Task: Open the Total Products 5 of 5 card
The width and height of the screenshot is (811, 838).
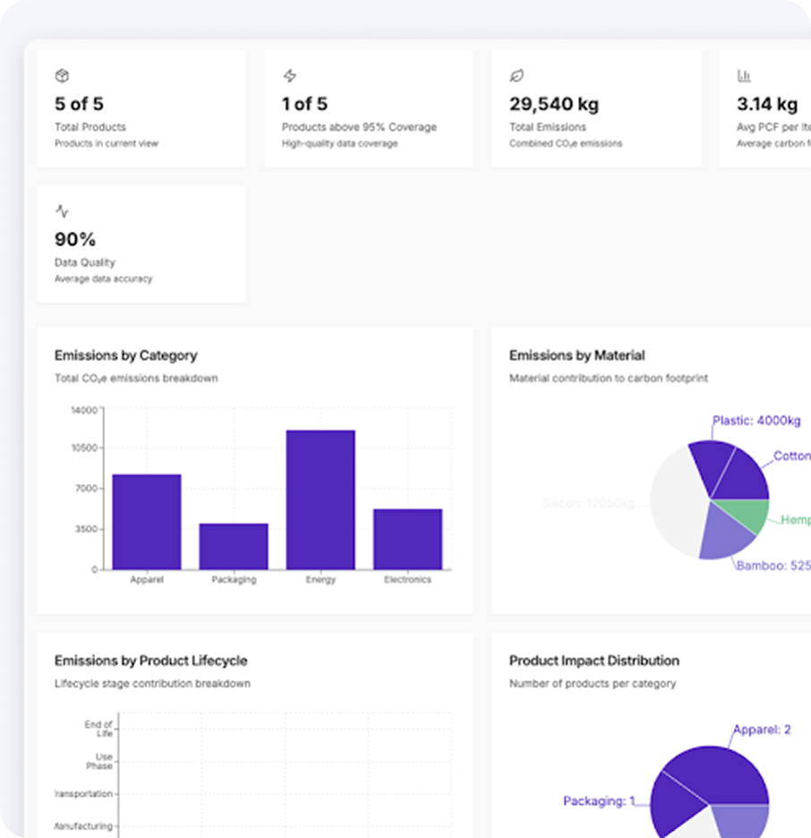Action: [x=141, y=108]
